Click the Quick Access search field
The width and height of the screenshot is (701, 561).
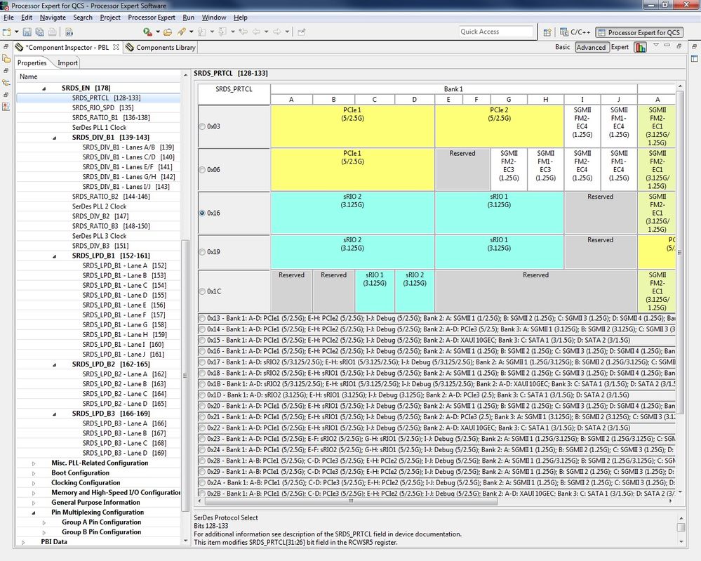[x=496, y=32]
